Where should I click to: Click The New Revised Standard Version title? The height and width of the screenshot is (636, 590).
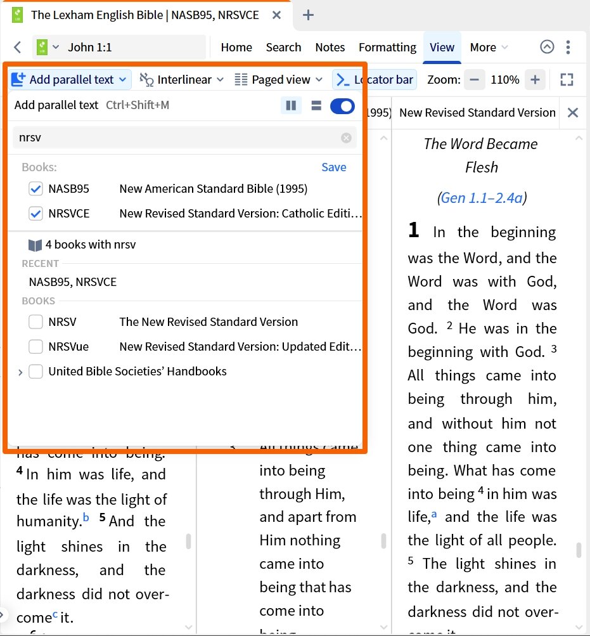click(x=208, y=322)
